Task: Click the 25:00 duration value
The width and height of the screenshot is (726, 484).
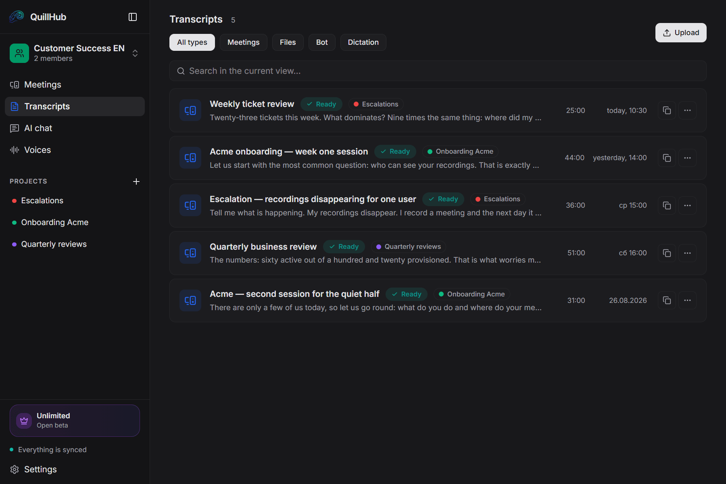Action: coord(576,111)
